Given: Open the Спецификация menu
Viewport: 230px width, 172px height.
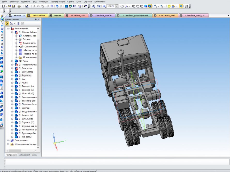Looking at the screenshot, I should point(58,2).
